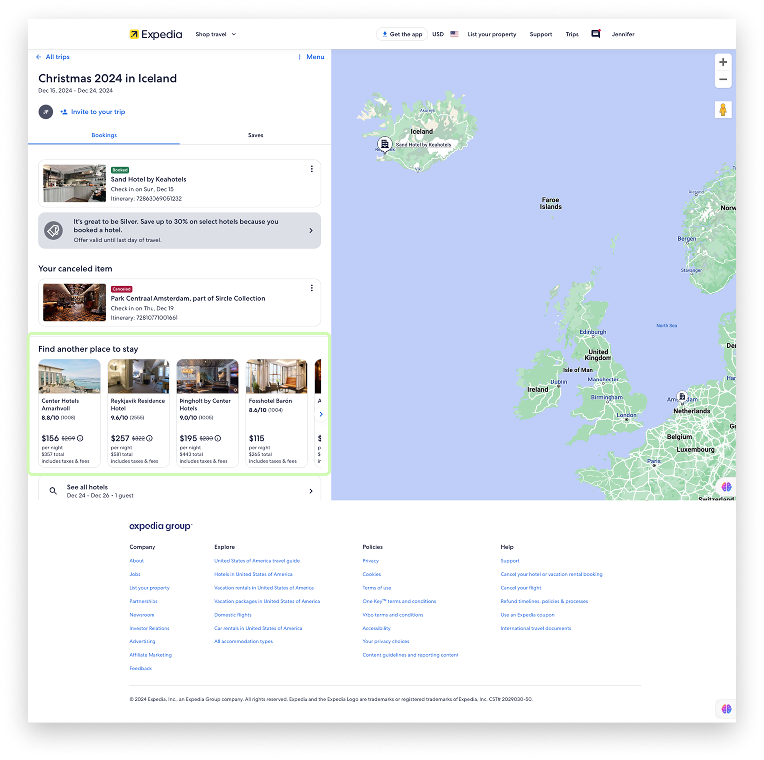Zoom out on the map
The width and height of the screenshot is (764, 760).
click(x=723, y=79)
